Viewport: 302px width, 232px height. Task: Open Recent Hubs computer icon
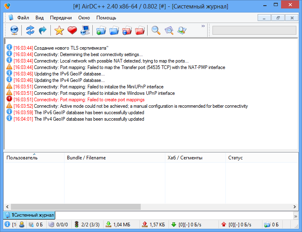point(85,30)
